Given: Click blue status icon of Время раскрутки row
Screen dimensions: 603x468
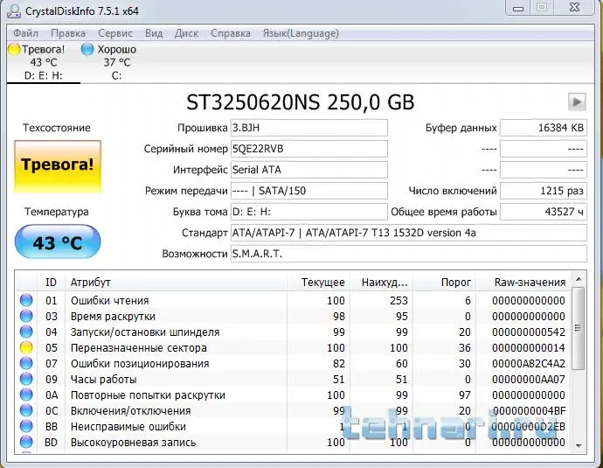Looking at the screenshot, I should click(x=26, y=316).
